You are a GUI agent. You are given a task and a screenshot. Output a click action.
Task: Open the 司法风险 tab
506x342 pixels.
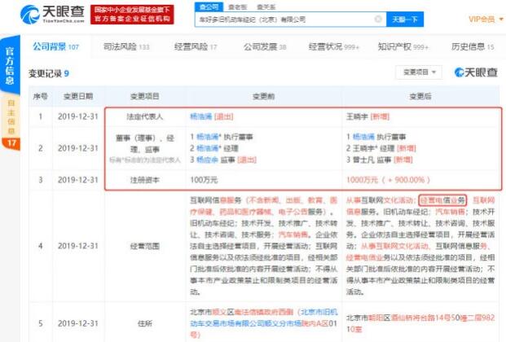point(126,46)
